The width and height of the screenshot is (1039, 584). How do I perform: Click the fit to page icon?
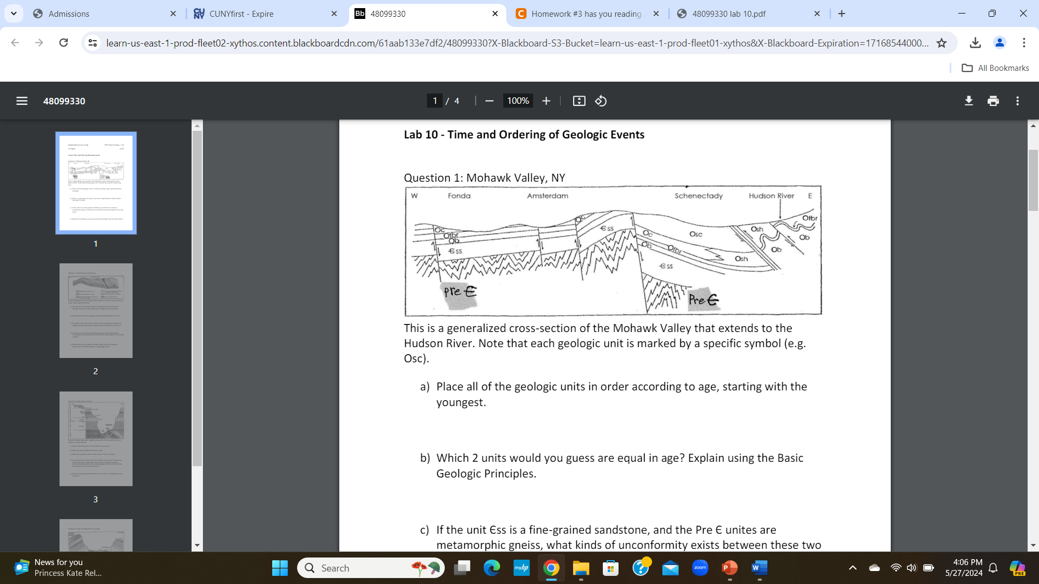579,101
